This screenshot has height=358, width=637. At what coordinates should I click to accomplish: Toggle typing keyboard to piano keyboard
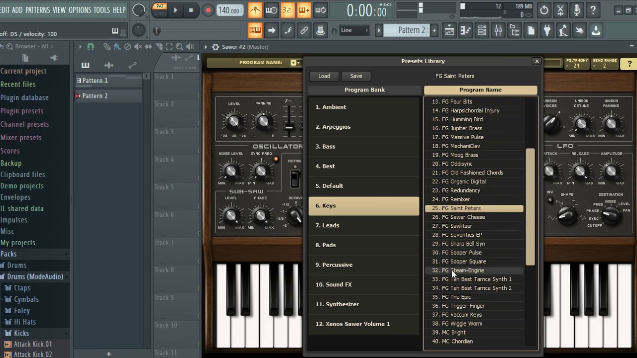click(x=255, y=30)
